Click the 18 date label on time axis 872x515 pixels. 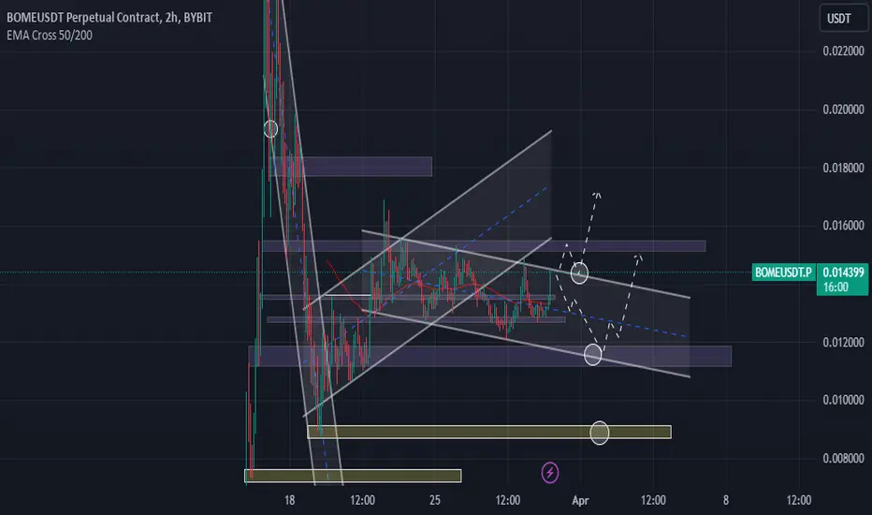tap(290, 500)
